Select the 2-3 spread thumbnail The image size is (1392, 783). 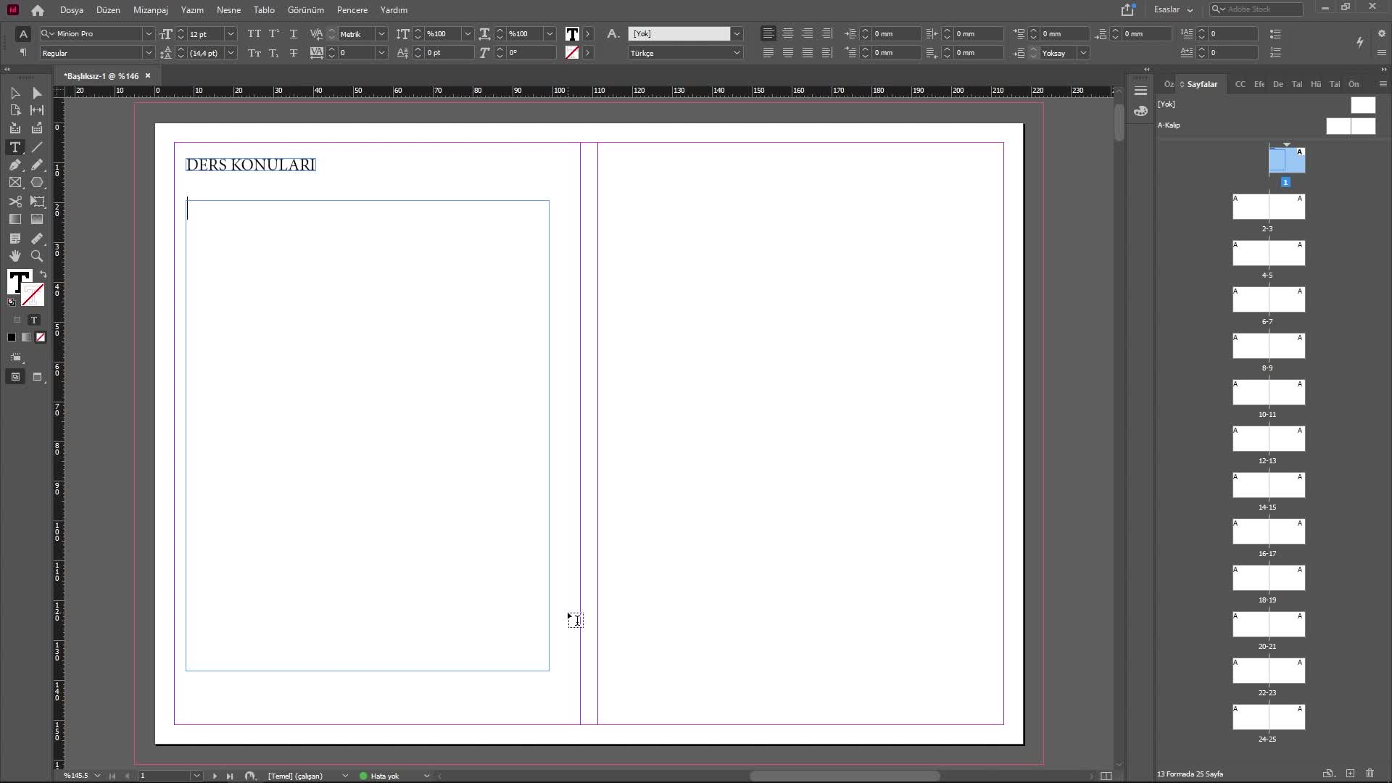click(1269, 207)
